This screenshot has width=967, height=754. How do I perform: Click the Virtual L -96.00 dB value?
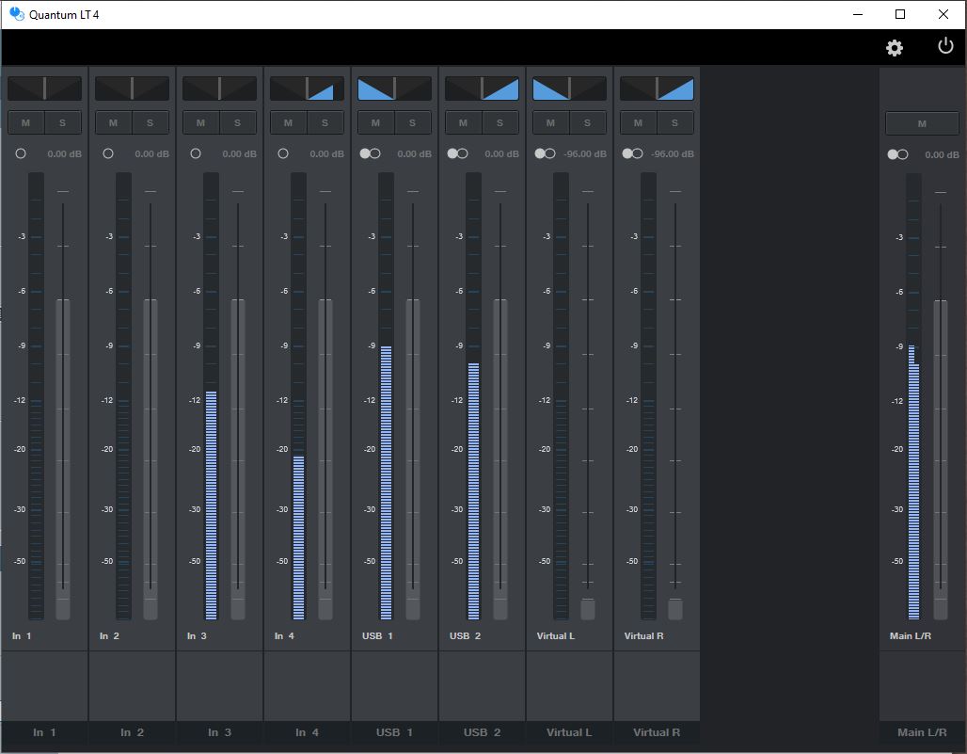585,153
